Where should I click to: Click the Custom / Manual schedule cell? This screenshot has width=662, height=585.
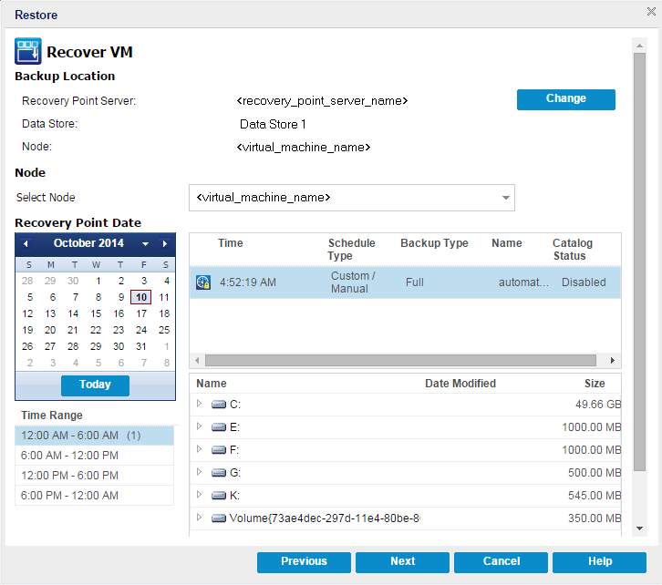click(x=353, y=282)
